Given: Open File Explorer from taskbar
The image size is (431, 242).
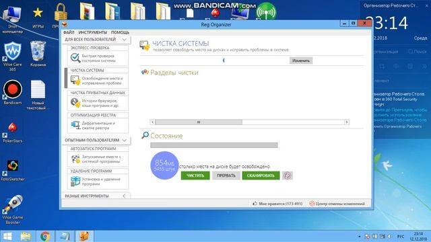Looking at the screenshot, I should [x=26, y=236].
